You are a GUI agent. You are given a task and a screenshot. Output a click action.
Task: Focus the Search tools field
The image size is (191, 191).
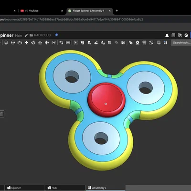click(181, 42)
